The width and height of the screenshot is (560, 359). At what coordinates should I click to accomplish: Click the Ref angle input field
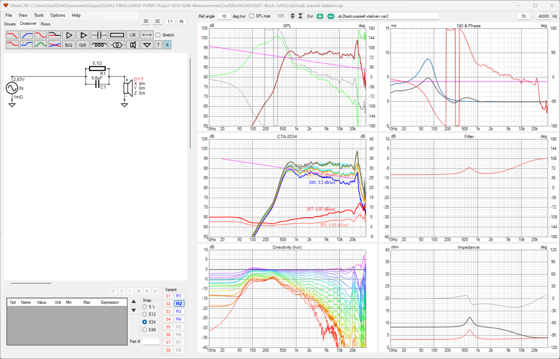[224, 16]
